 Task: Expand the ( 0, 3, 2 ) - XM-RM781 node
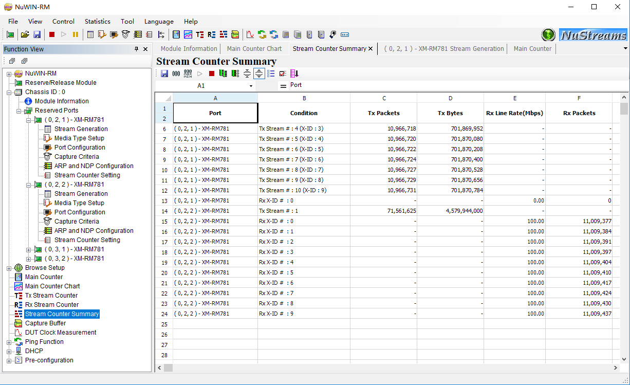[x=29, y=259]
